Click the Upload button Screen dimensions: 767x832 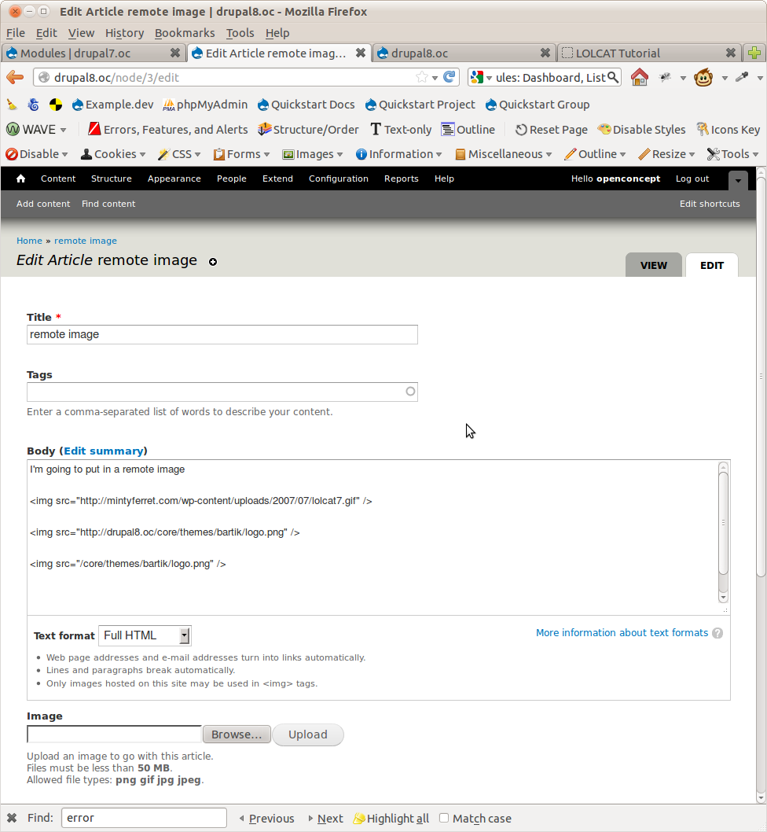point(307,734)
